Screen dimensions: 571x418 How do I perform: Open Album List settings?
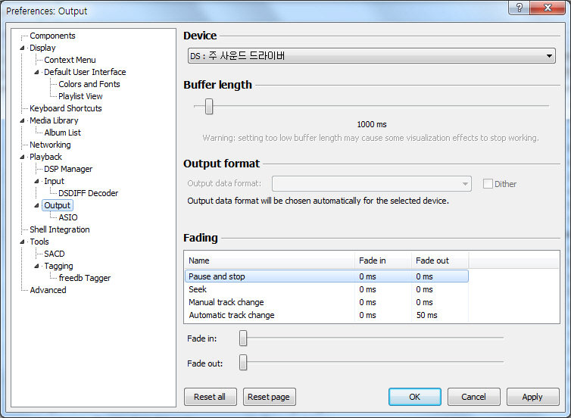[x=62, y=133]
